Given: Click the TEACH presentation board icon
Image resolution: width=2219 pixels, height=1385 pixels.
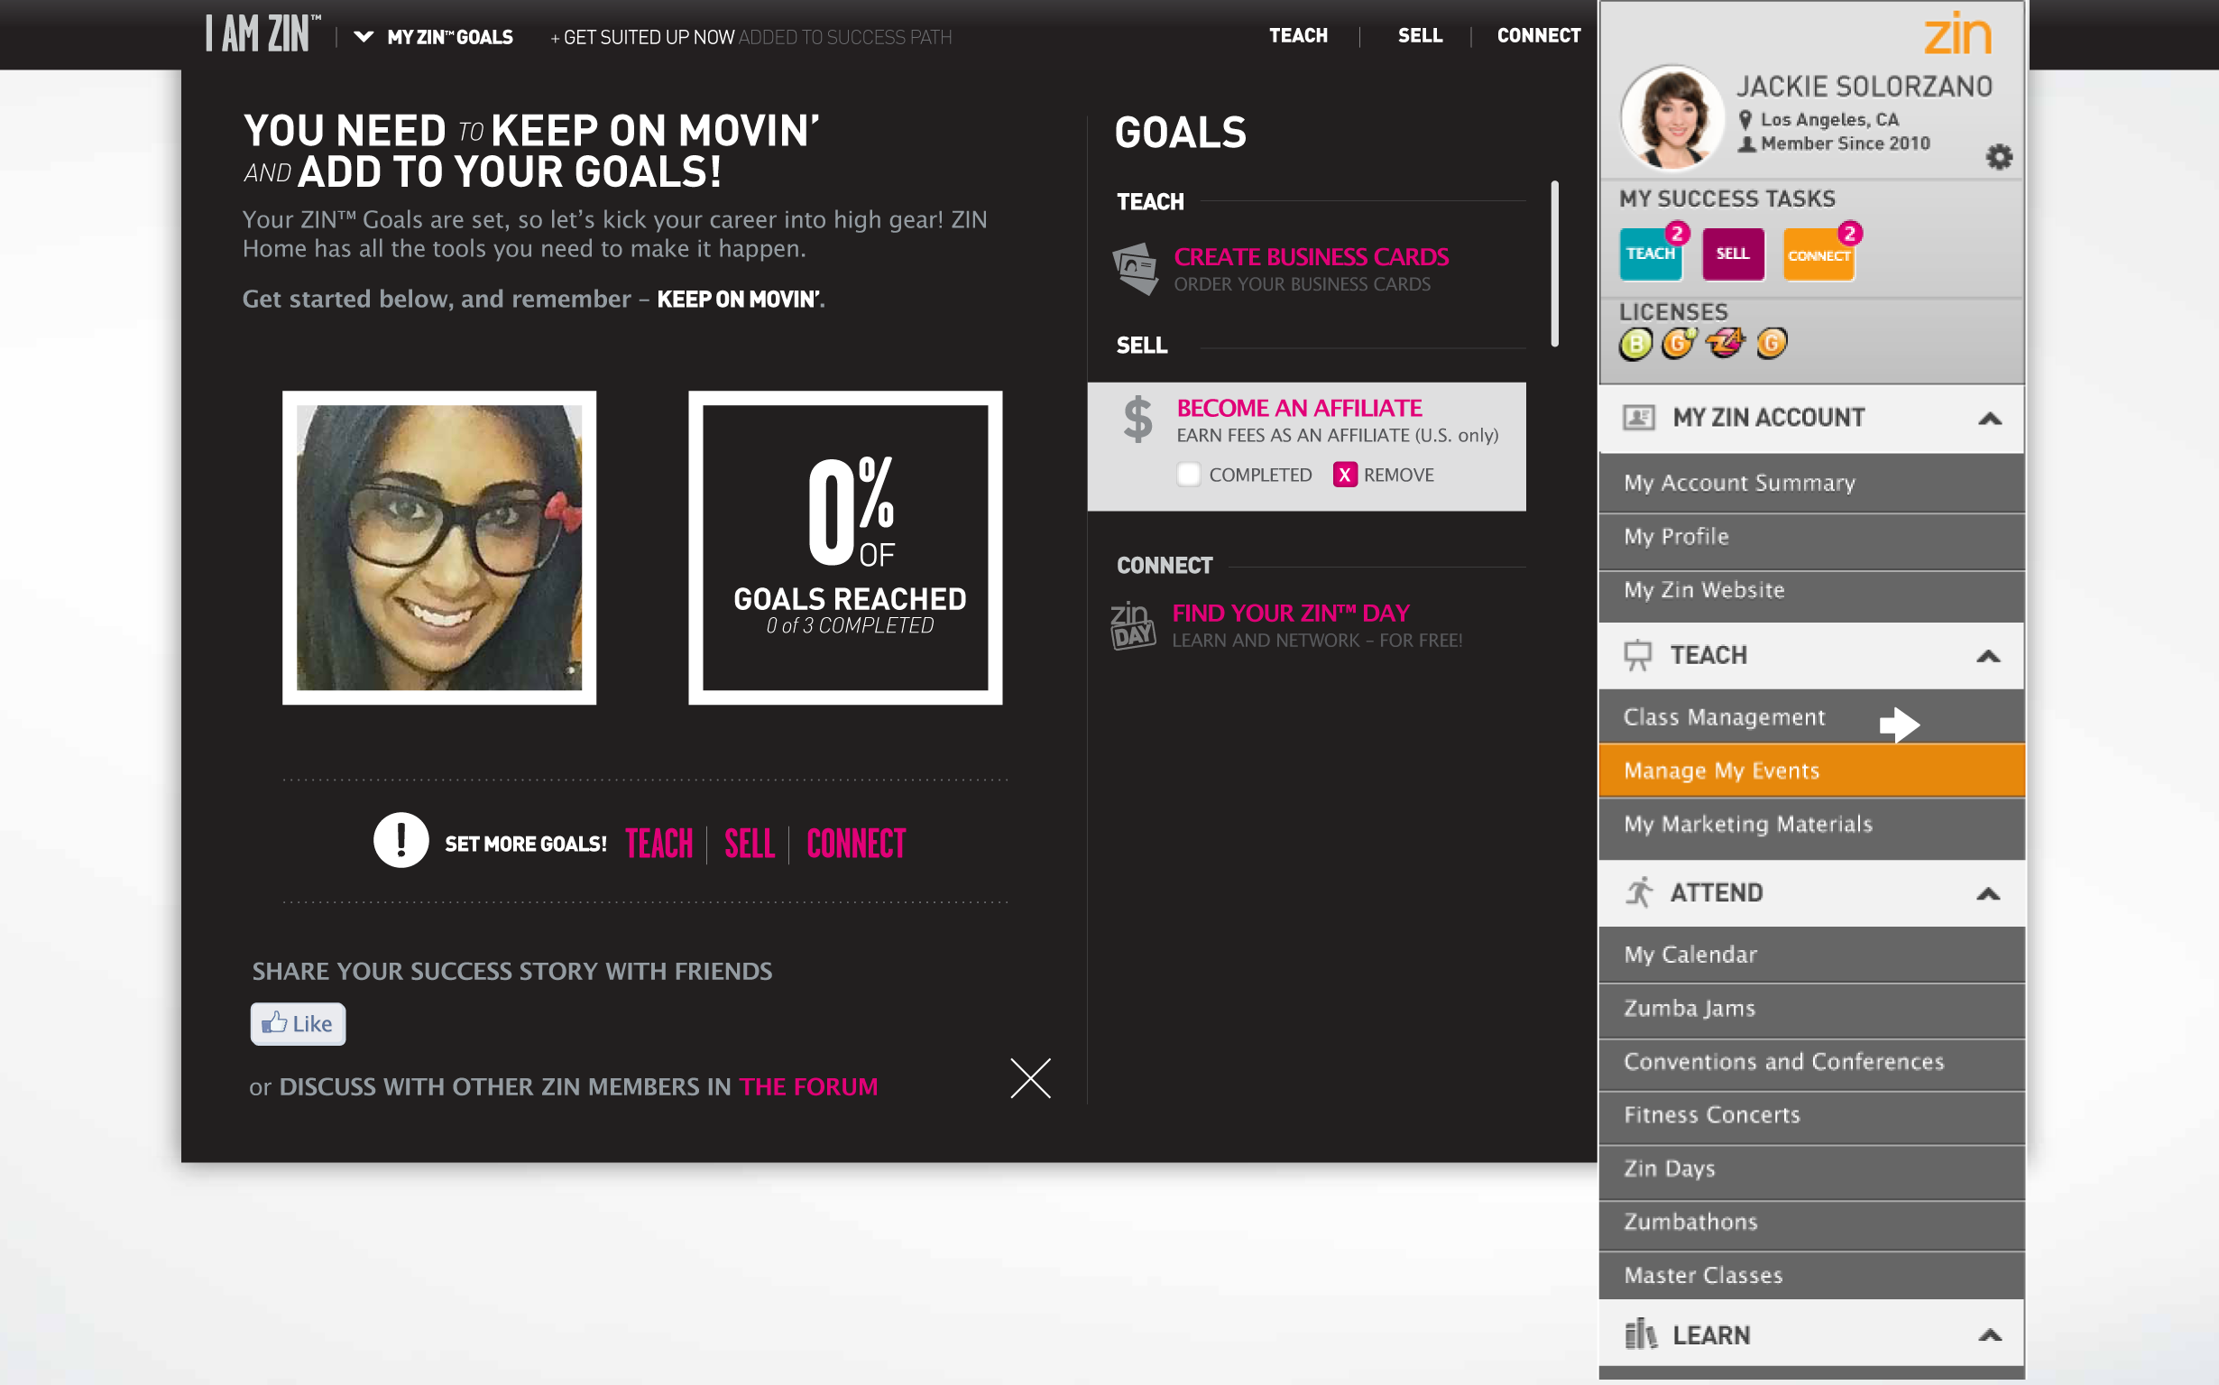Looking at the screenshot, I should 1637,656.
